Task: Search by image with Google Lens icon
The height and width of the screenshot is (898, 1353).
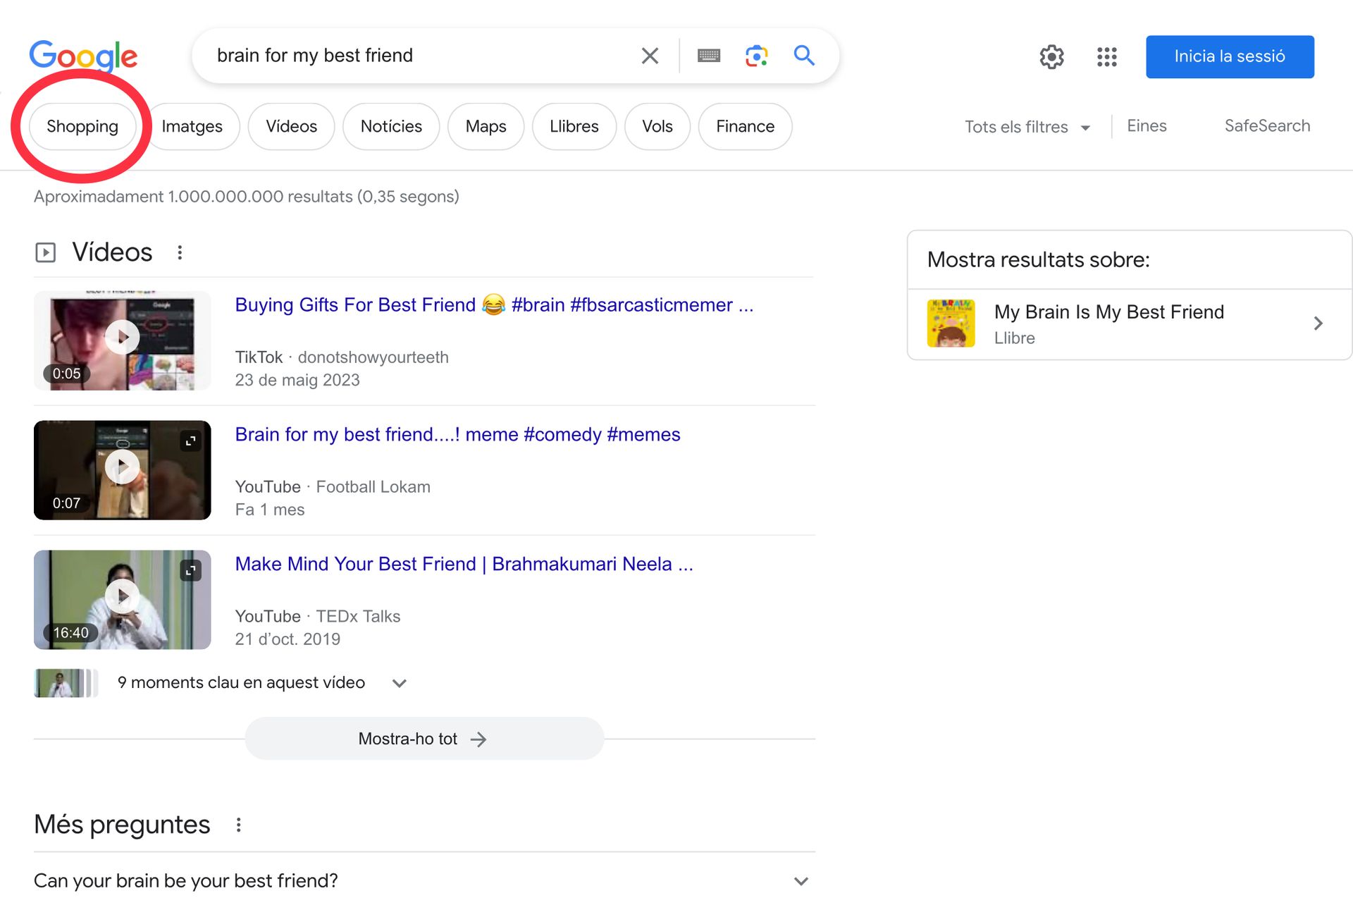Action: (x=756, y=56)
